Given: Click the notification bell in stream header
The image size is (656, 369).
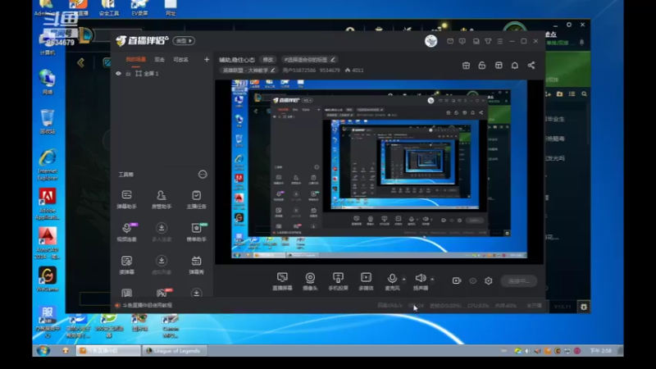Looking at the screenshot, I should pos(515,66).
